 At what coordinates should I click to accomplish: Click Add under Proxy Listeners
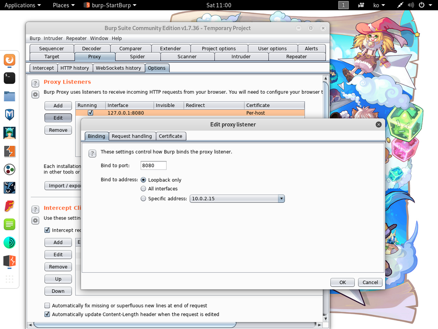click(x=58, y=105)
